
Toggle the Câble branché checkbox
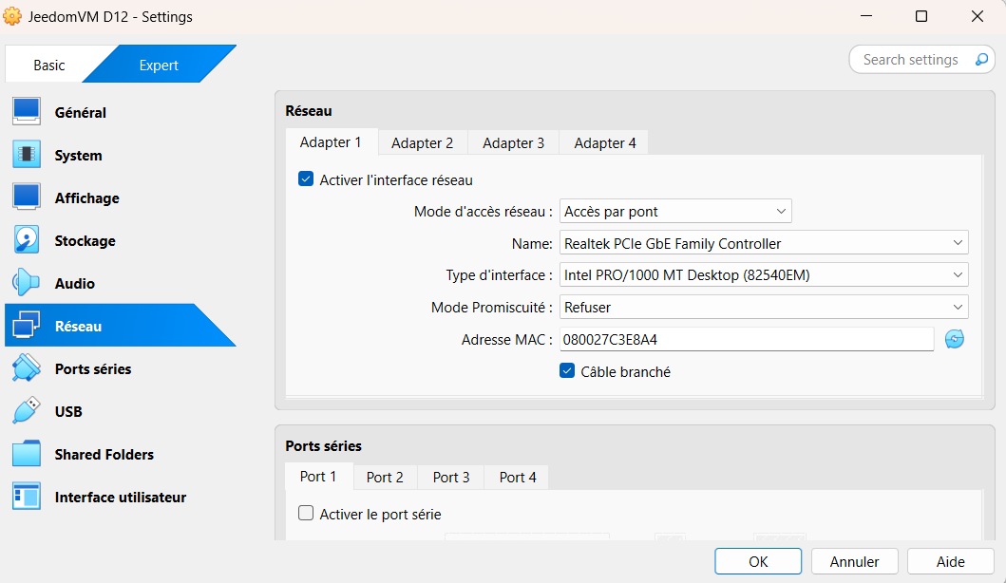[x=567, y=371]
